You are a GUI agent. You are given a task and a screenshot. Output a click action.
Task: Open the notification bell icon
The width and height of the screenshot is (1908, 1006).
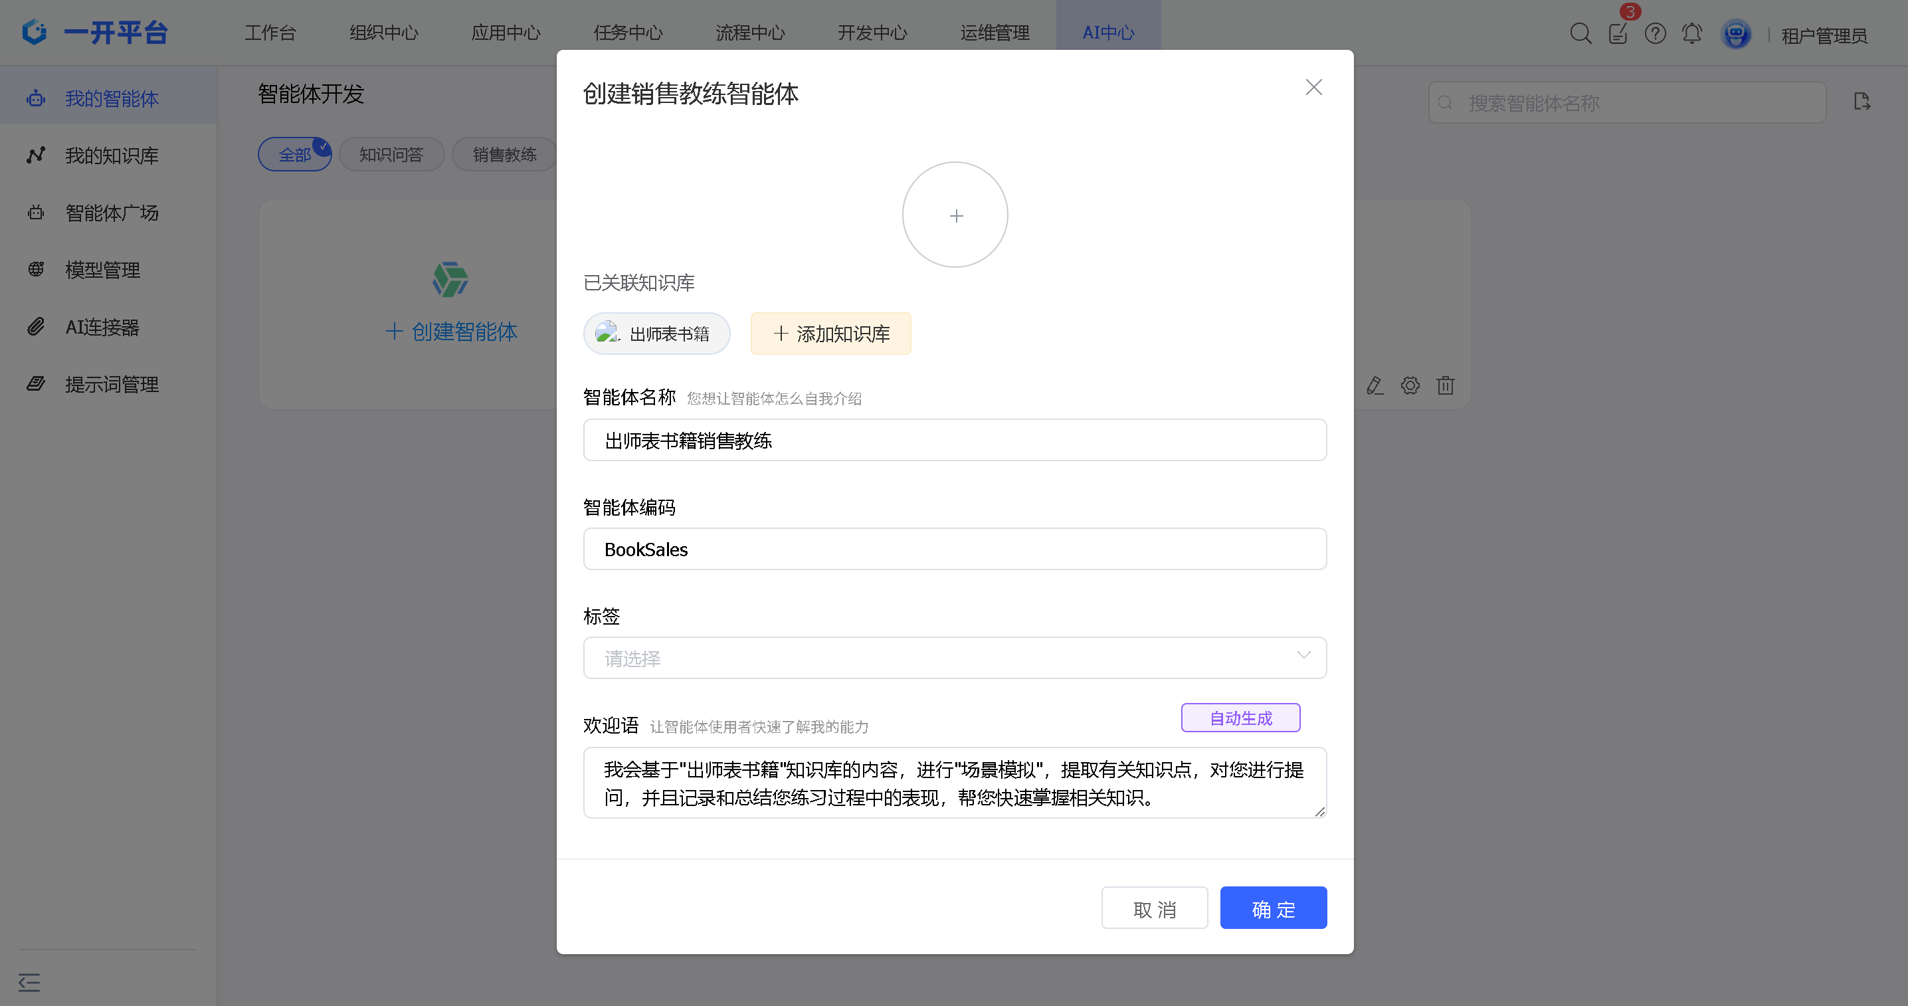pos(1691,33)
